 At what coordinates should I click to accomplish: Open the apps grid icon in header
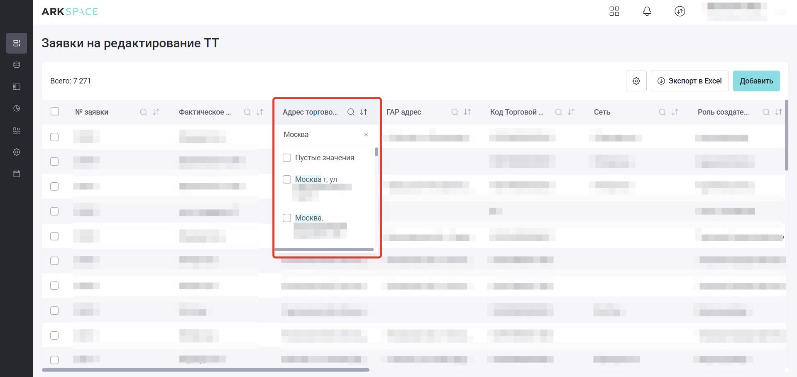pos(614,11)
